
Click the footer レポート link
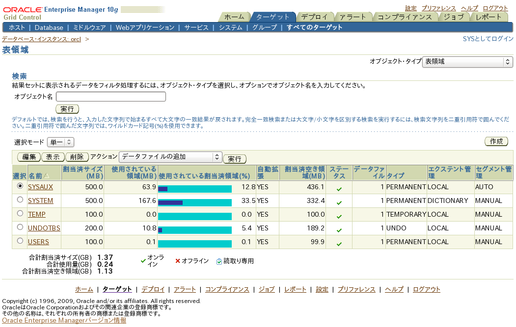[295, 289]
